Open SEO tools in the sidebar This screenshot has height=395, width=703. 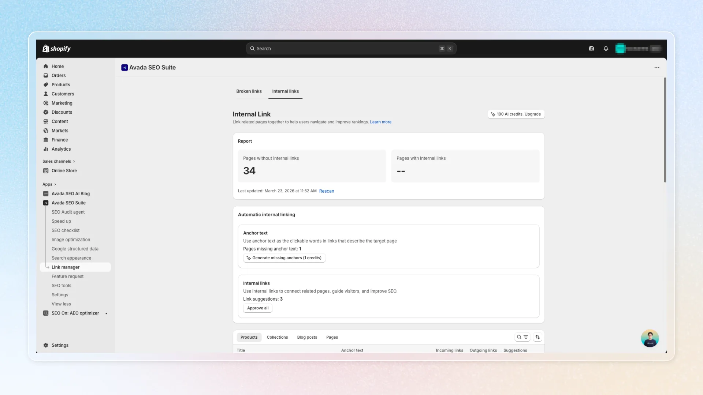pyautogui.click(x=62, y=286)
